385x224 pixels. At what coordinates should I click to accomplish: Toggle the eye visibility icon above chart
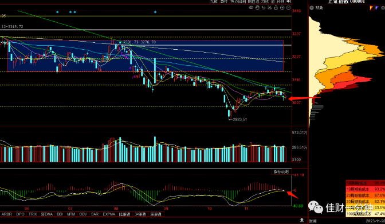click(x=251, y=7)
